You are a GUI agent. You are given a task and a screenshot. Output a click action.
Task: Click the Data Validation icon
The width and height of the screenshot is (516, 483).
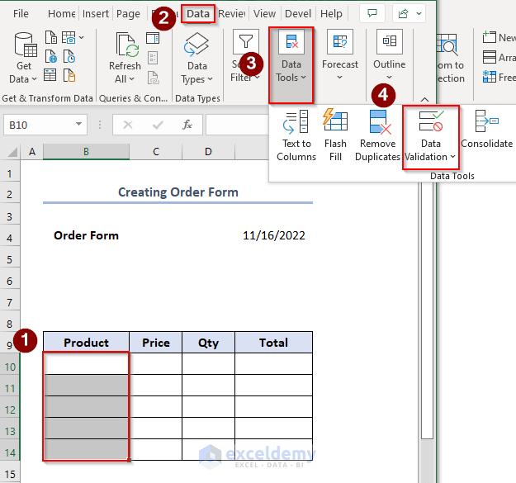coord(431,121)
